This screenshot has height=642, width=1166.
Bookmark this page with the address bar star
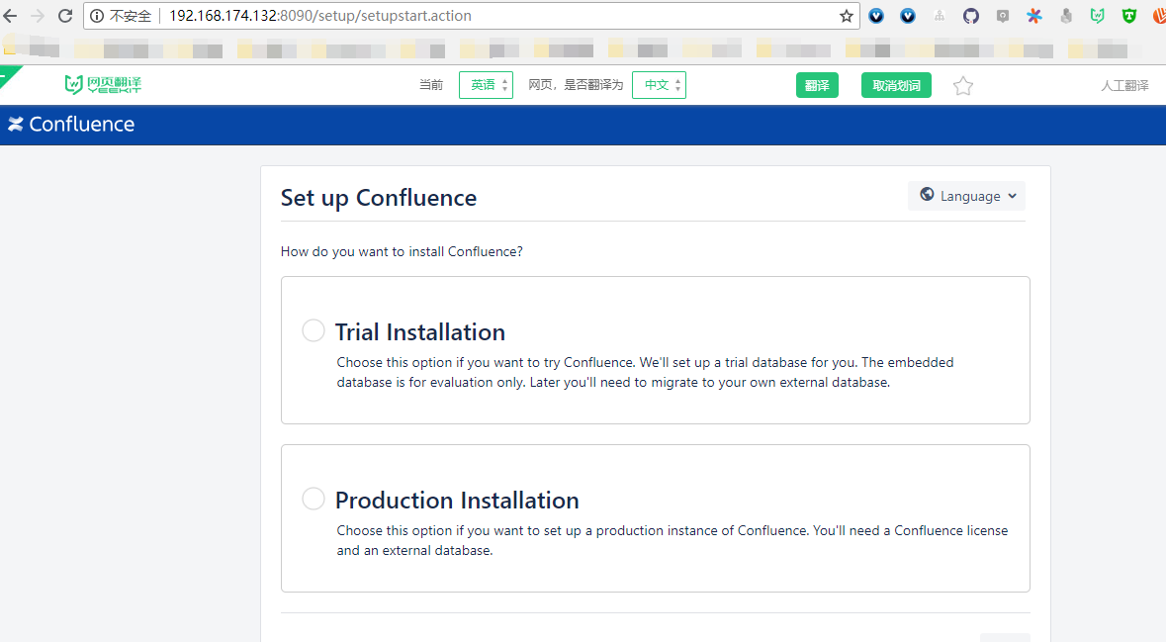tap(847, 16)
